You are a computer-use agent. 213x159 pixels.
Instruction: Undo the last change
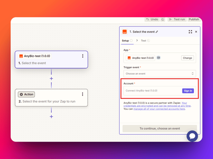tap(152, 19)
